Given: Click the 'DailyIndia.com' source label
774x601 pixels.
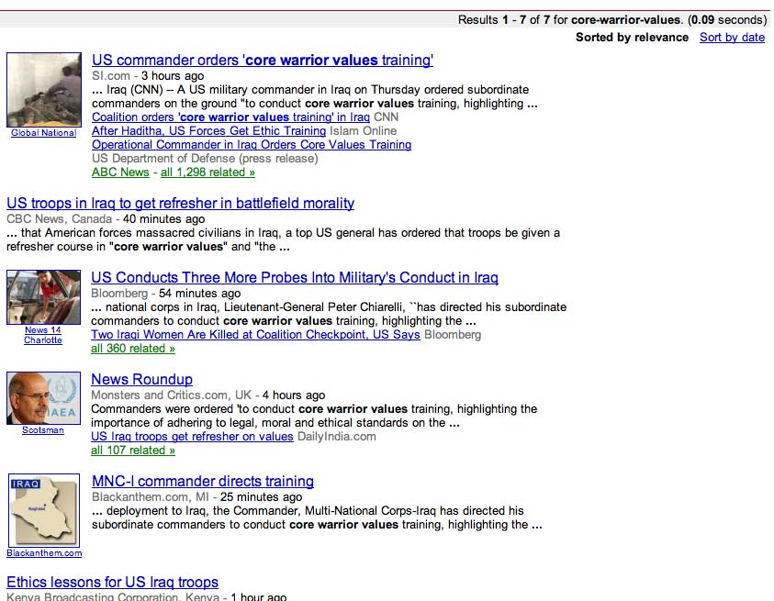Looking at the screenshot, I should coord(337,437).
